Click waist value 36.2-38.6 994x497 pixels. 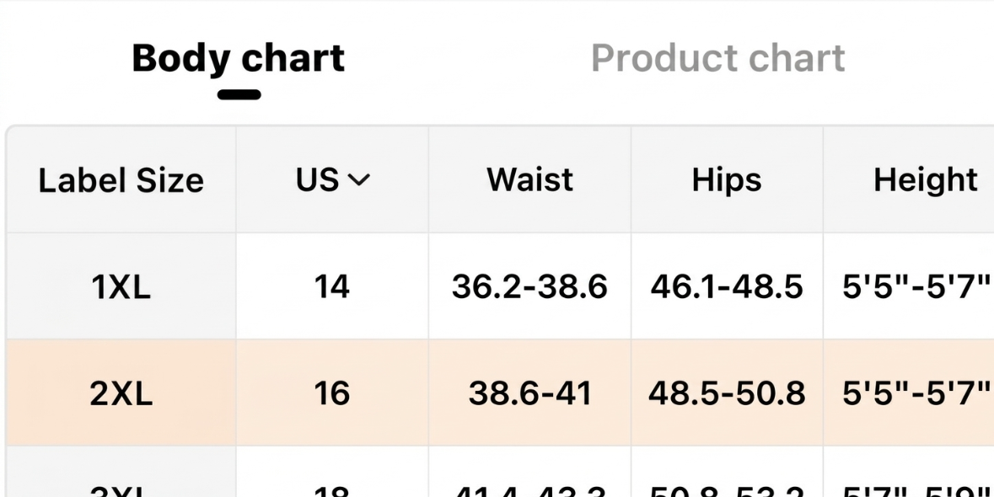pos(530,286)
